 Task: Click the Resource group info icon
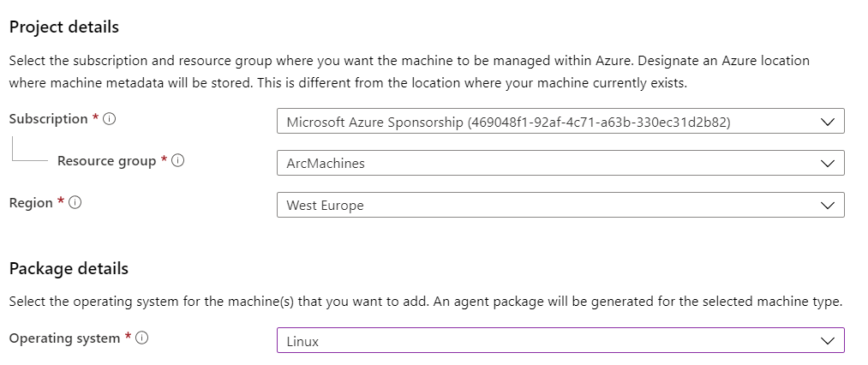(x=177, y=161)
